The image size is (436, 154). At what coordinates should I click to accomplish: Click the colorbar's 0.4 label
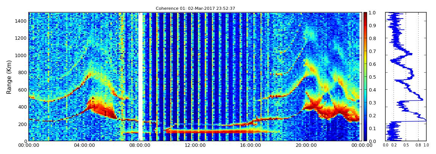pos(372,90)
